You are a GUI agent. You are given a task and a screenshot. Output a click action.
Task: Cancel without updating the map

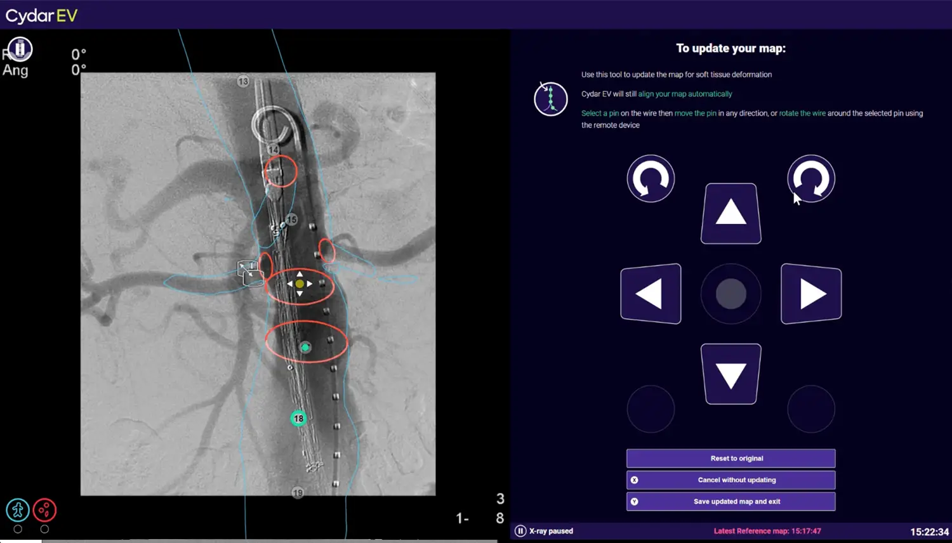[731, 480]
